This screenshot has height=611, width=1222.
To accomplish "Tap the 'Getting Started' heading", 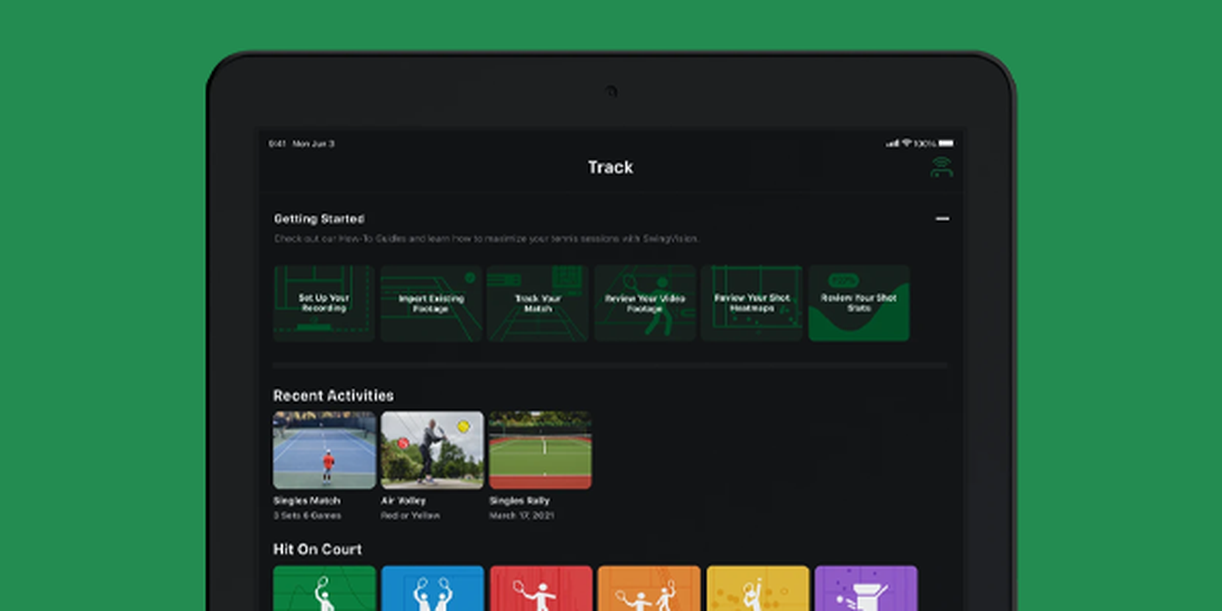I will (x=319, y=219).
